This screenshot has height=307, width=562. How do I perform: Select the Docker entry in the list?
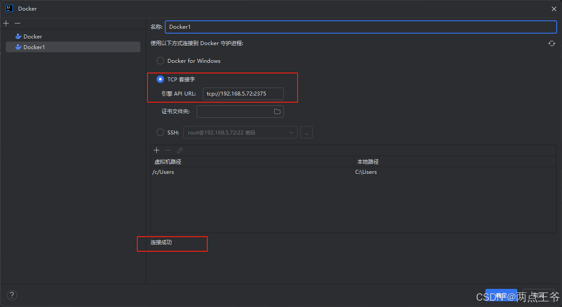(73, 36)
